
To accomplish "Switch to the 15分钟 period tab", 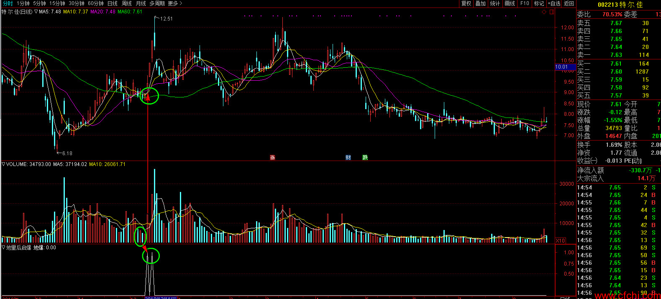I will pos(57,3).
